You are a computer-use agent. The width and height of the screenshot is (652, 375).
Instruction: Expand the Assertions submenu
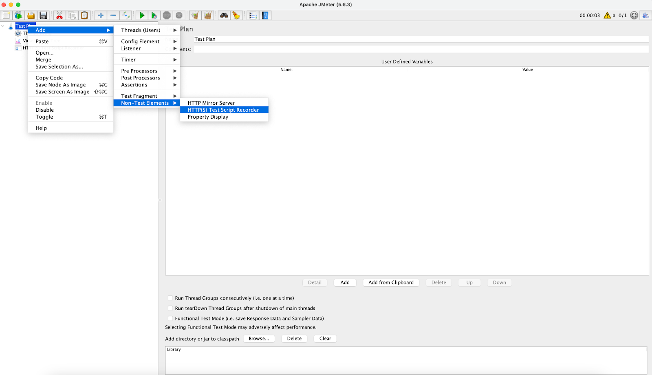click(147, 85)
